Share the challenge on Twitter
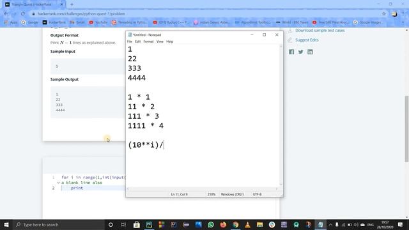 pos(301,52)
